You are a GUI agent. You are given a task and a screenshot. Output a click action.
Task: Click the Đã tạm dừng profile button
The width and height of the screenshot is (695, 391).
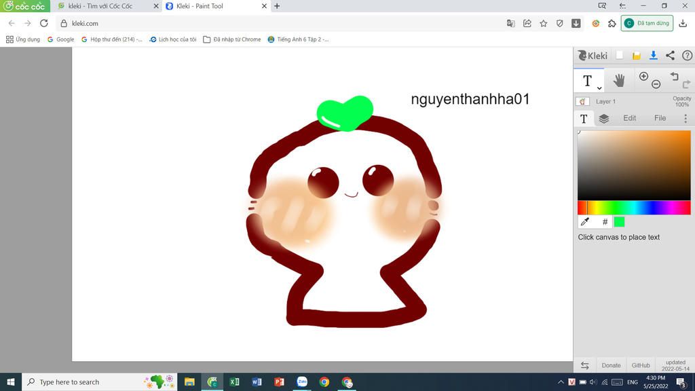click(647, 23)
